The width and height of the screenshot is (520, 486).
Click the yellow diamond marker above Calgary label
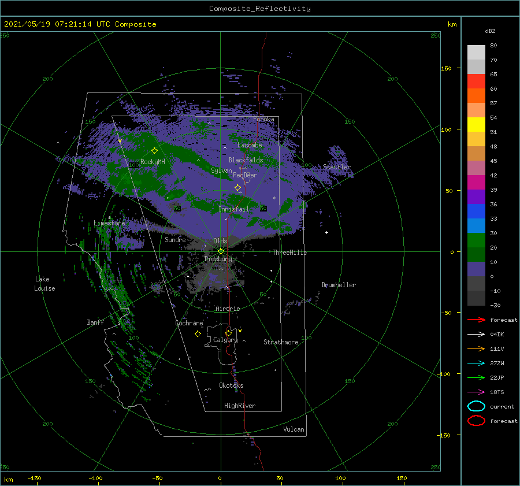(228, 333)
